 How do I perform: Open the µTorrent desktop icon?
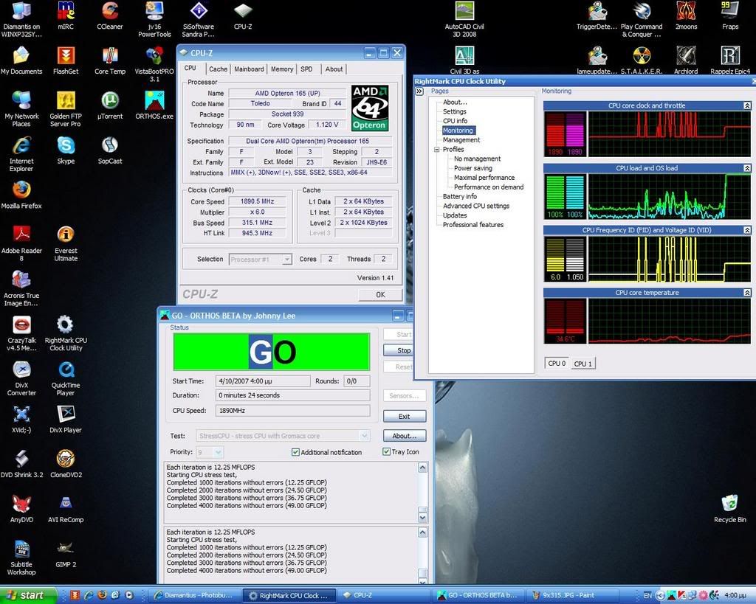[x=110, y=105]
